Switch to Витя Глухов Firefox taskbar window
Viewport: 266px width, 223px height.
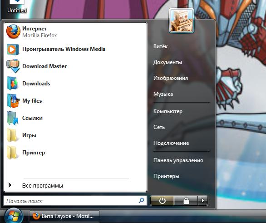tap(64, 216)
